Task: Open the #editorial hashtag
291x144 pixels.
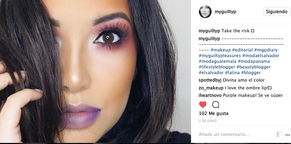Action: pyautogui.click(x=242, y=50)
